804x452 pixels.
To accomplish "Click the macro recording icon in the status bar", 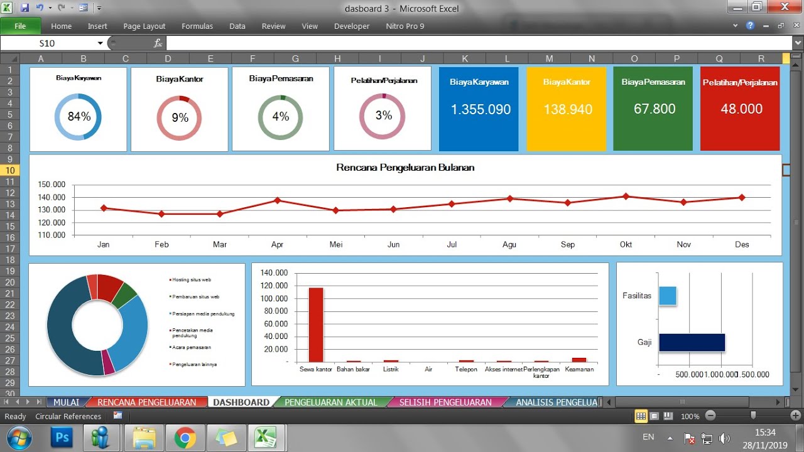I will pyautogui.click(x=118, y=416).
